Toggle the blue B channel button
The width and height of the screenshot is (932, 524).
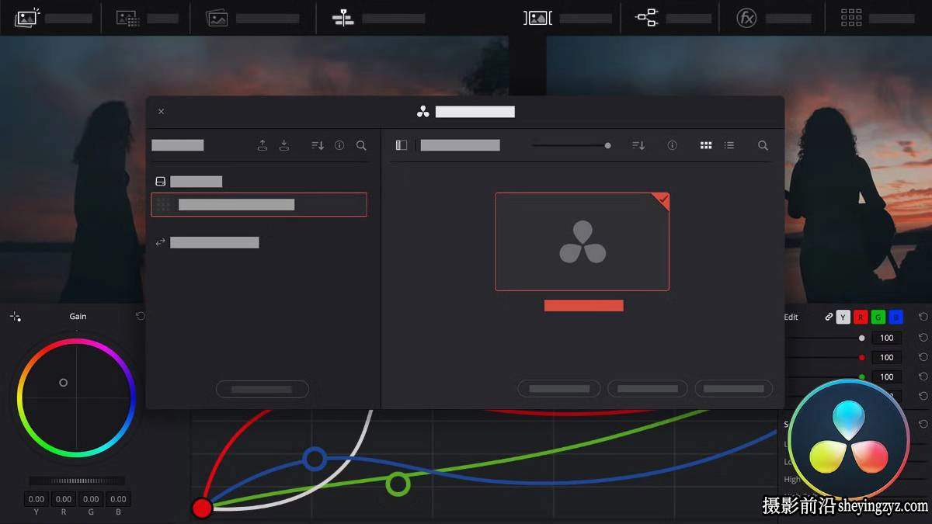(x=896, y=317)
